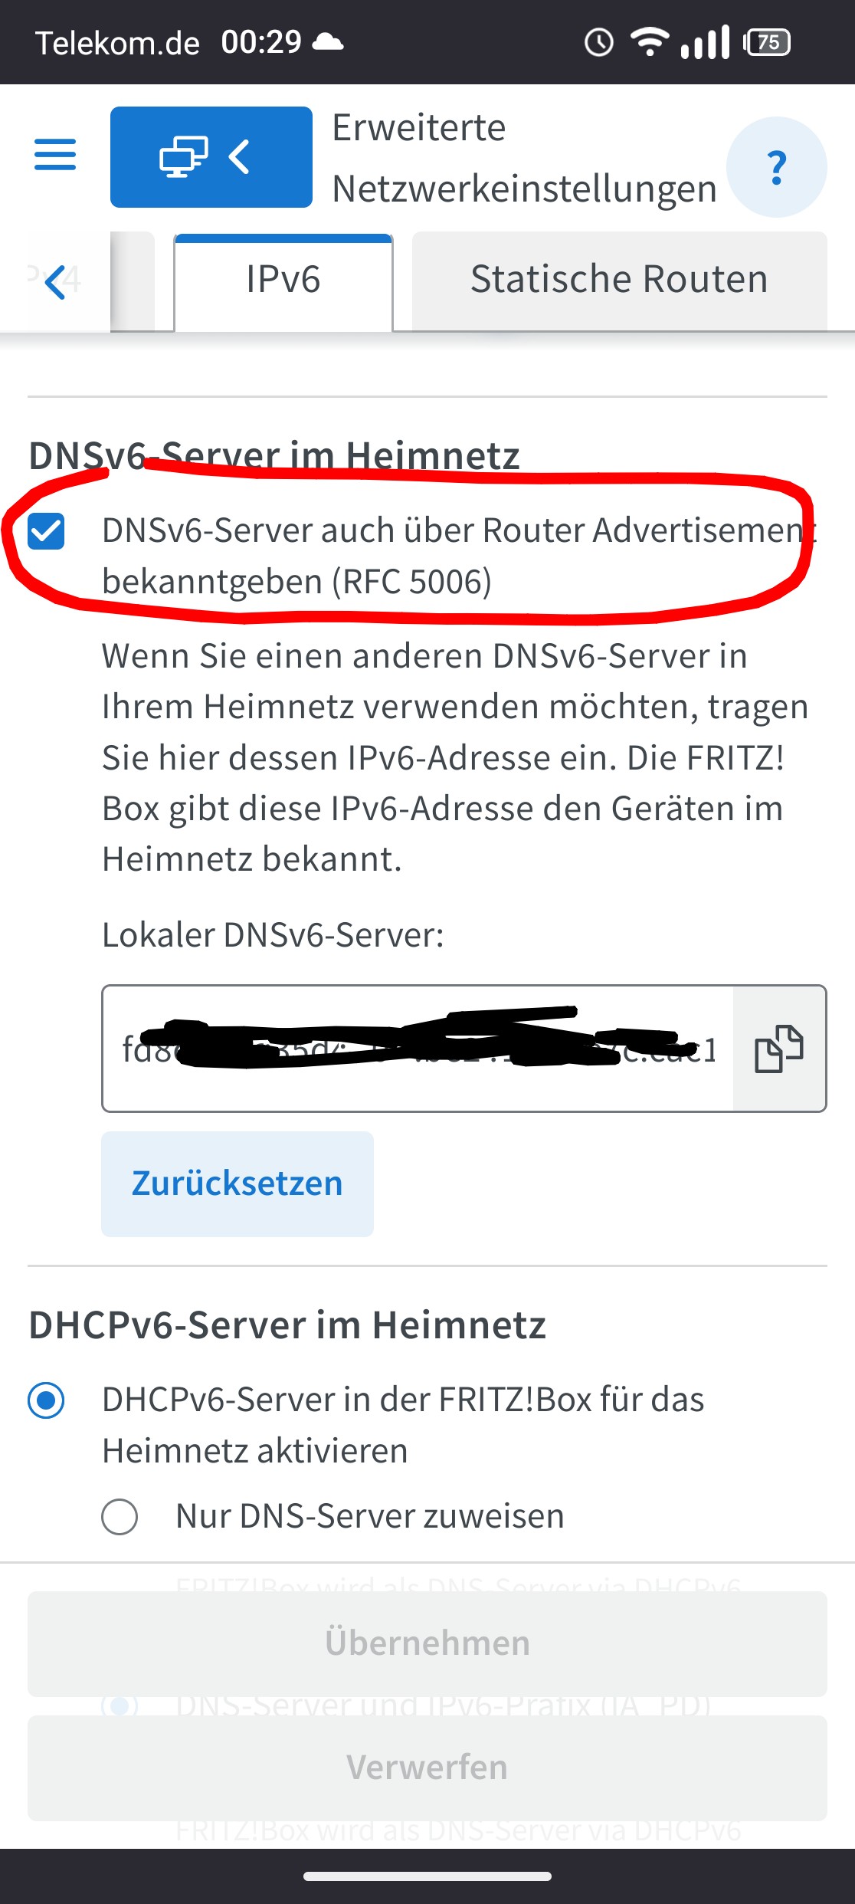
Task: Click the Zurücksetzen button
Action: 237,1183
